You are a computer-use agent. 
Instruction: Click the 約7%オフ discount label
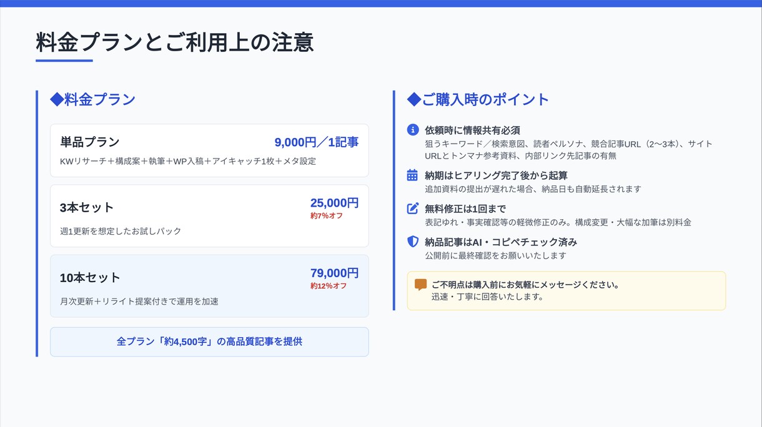tap(327, 216)
